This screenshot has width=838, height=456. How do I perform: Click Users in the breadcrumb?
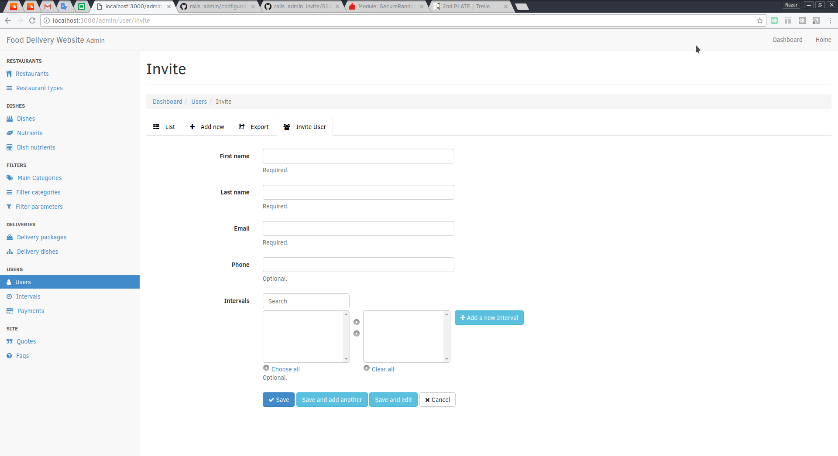199,102
